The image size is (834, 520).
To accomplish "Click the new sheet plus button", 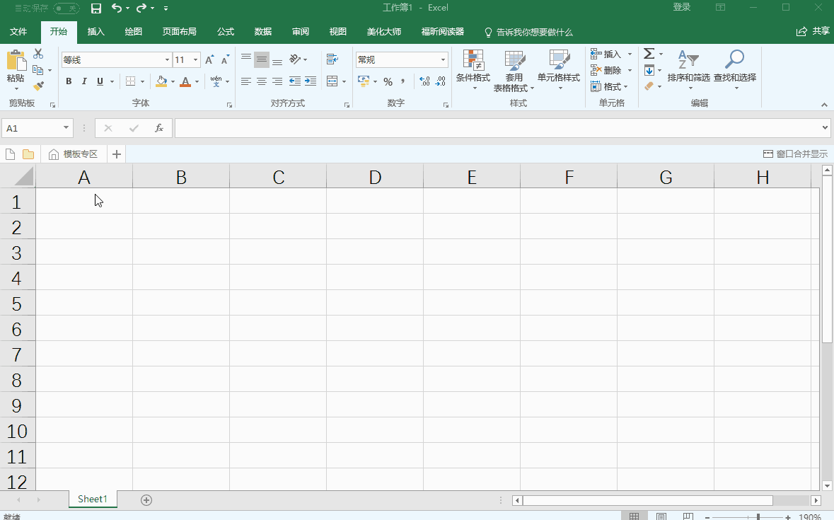I will pos(146,499).
